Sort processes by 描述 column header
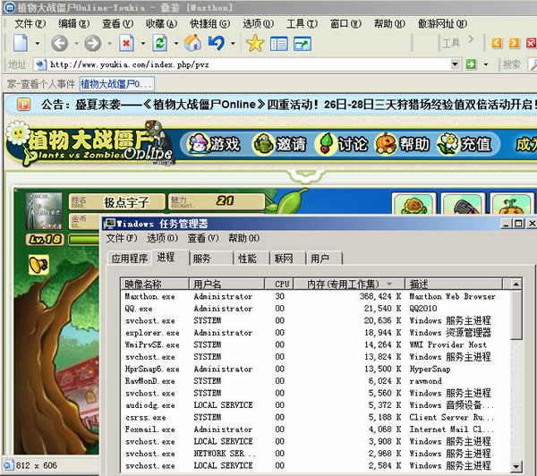Screen dimensions: 537x476 tap(454, 284)
